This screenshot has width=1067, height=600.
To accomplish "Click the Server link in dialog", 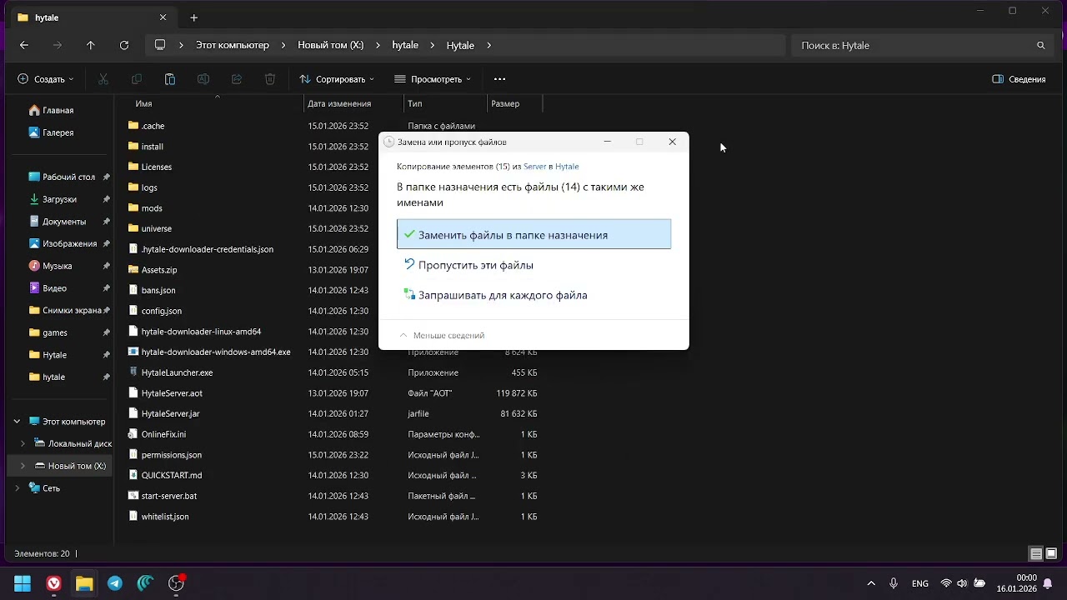I will (534, 167).
